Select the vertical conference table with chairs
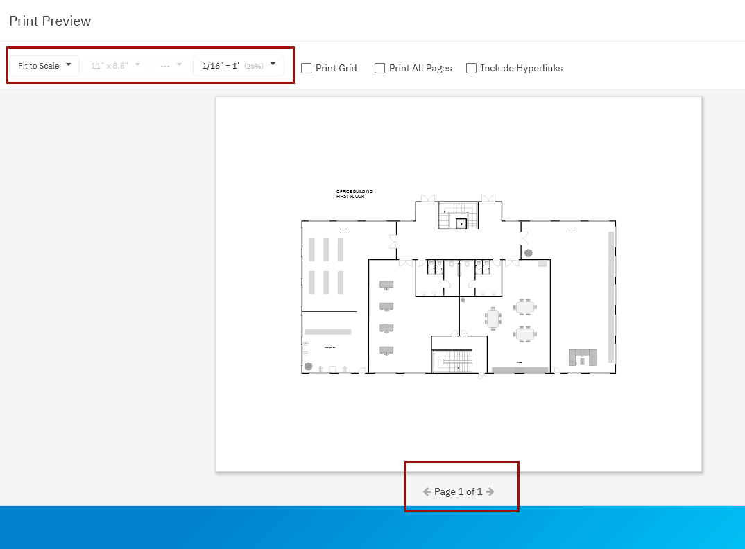Screen dimensions: 745x549 point(493,318)
